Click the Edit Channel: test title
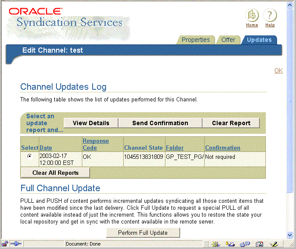The image size is (296, 249). (53, 50)
